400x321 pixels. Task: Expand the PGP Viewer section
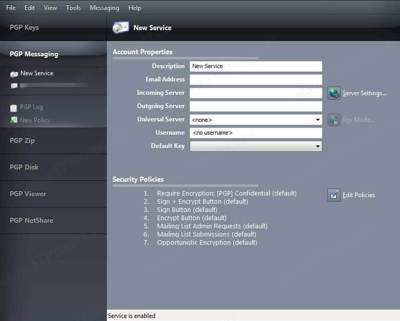53,194
